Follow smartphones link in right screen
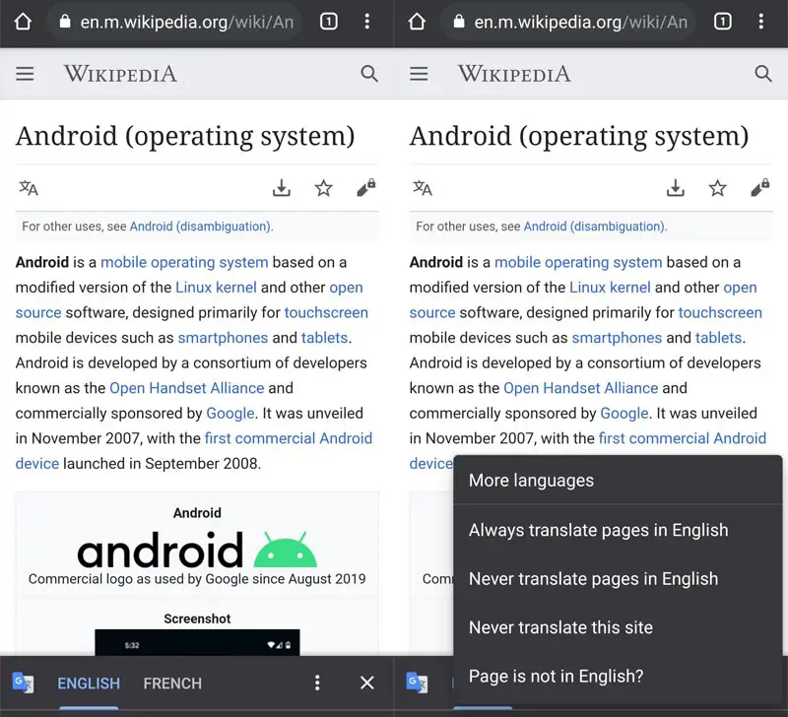 [617, 338]
